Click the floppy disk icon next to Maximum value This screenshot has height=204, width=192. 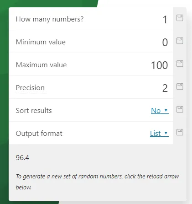tap(180, 64)
